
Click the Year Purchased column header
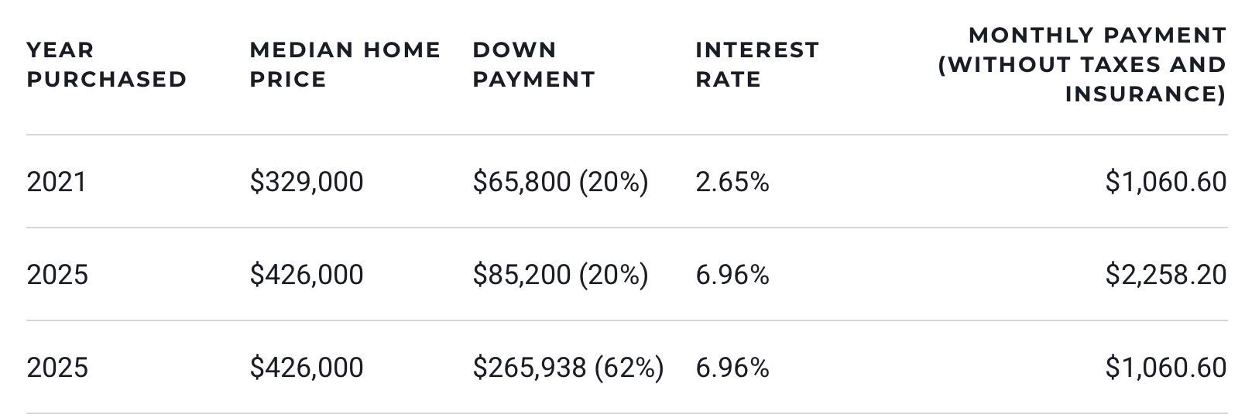click(106, 65)
